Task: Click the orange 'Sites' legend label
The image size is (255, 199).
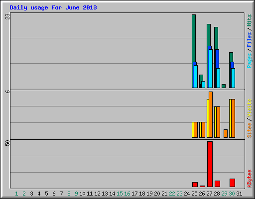Action: click(249, 130)
